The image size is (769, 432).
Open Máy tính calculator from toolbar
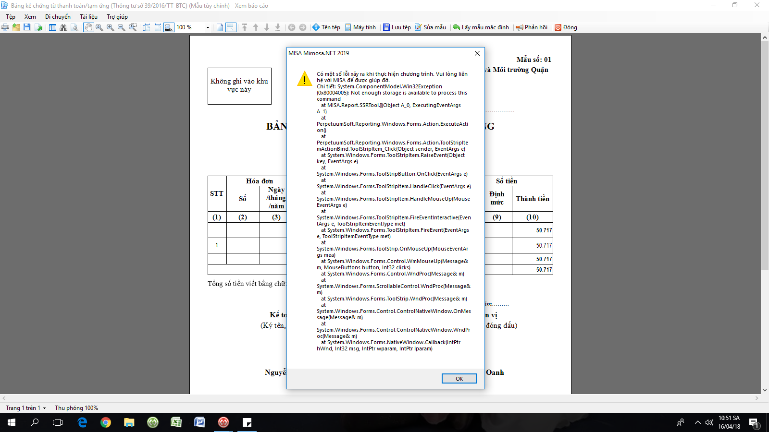pyautogui.click(x=360, y=27)
